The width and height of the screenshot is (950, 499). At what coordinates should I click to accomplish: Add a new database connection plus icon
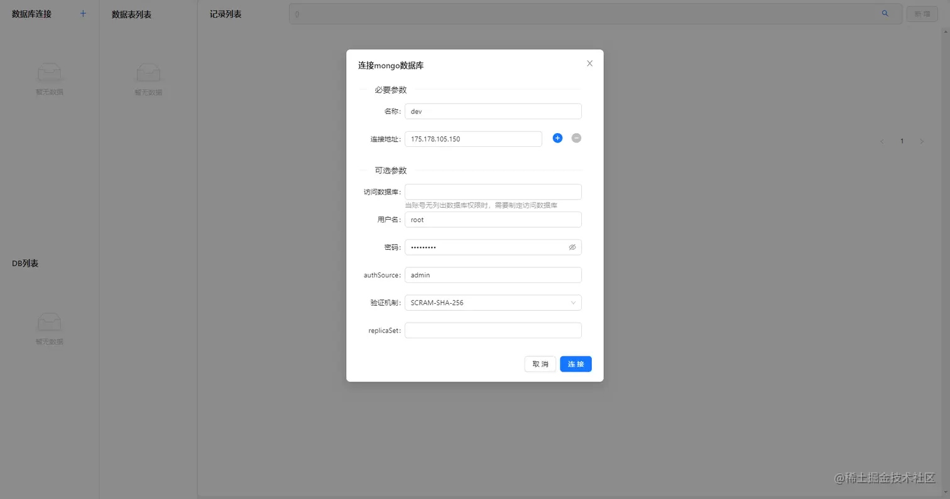[x=83, y=14]
